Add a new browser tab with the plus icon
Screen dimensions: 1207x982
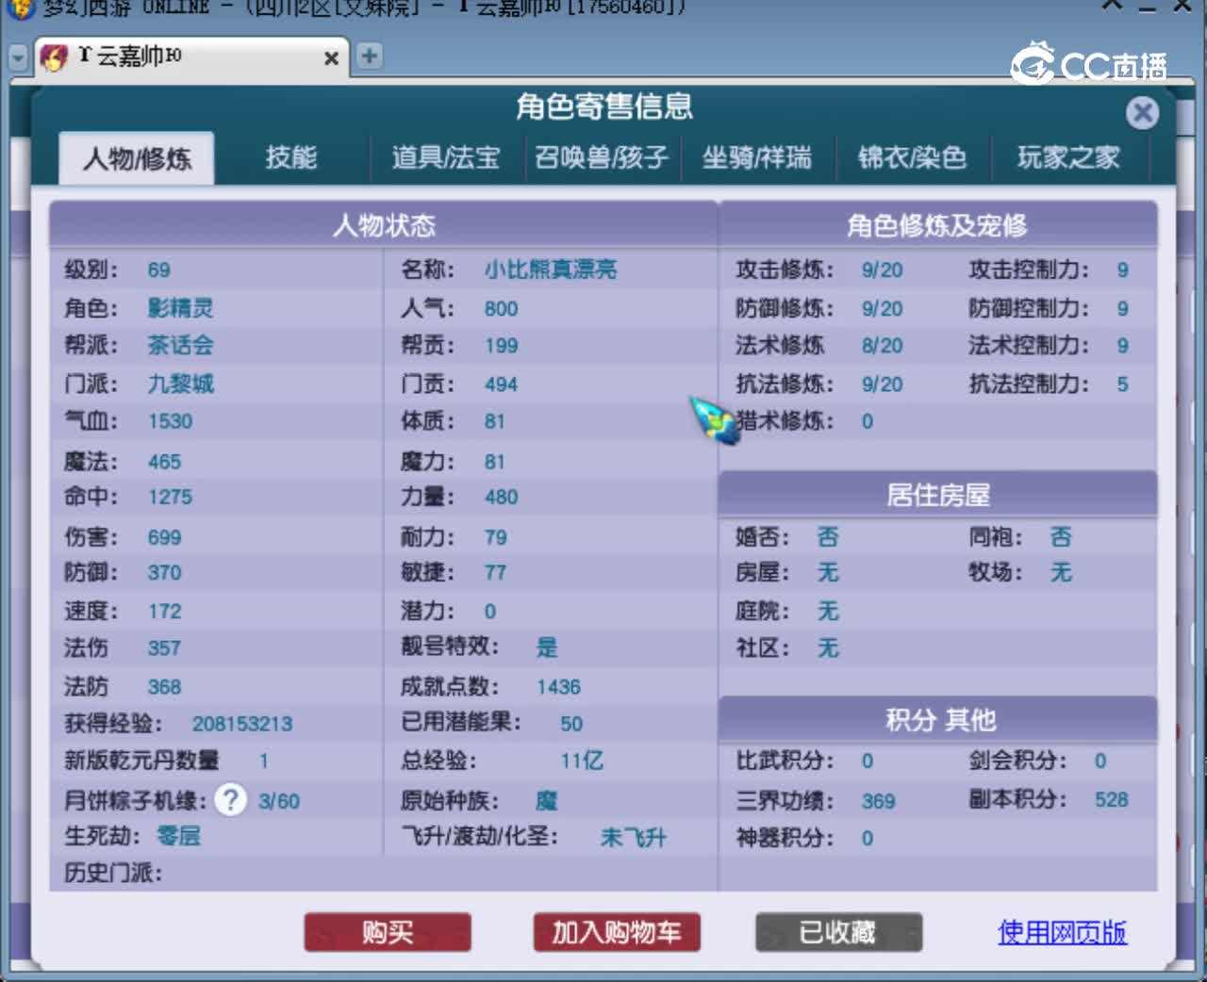(369, 57)
